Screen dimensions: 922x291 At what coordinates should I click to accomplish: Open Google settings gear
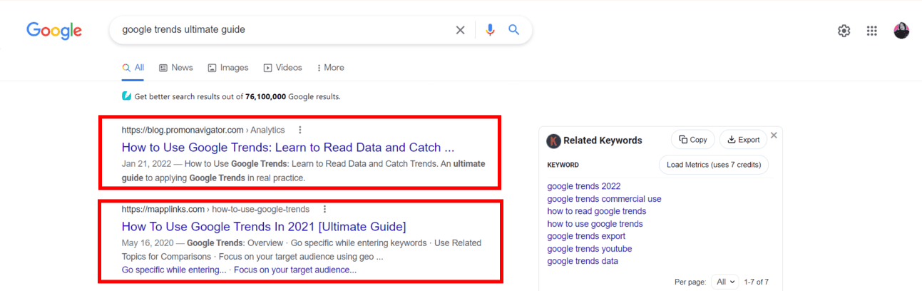(844, 31)
